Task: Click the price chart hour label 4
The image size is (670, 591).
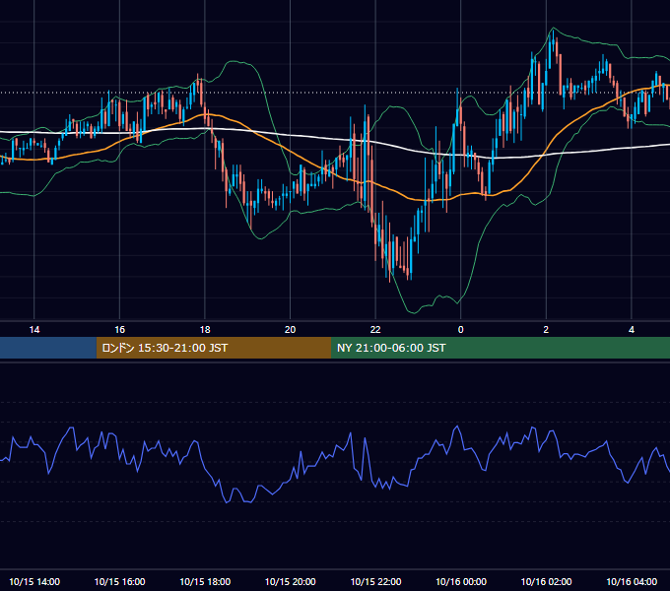Action: click(x=632, y=330)
